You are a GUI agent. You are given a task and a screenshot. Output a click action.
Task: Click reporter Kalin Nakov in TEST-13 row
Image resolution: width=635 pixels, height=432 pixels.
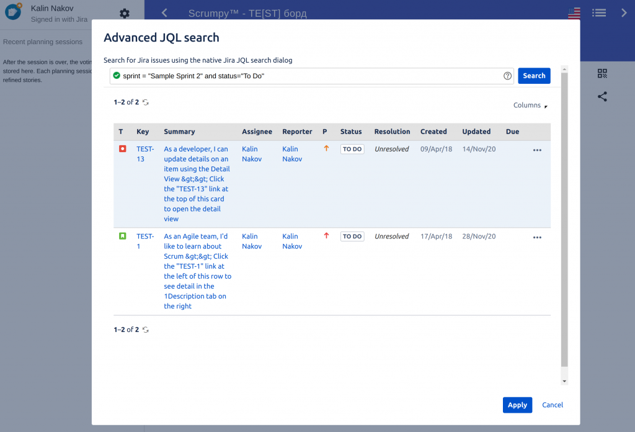(x=292, y=154)
